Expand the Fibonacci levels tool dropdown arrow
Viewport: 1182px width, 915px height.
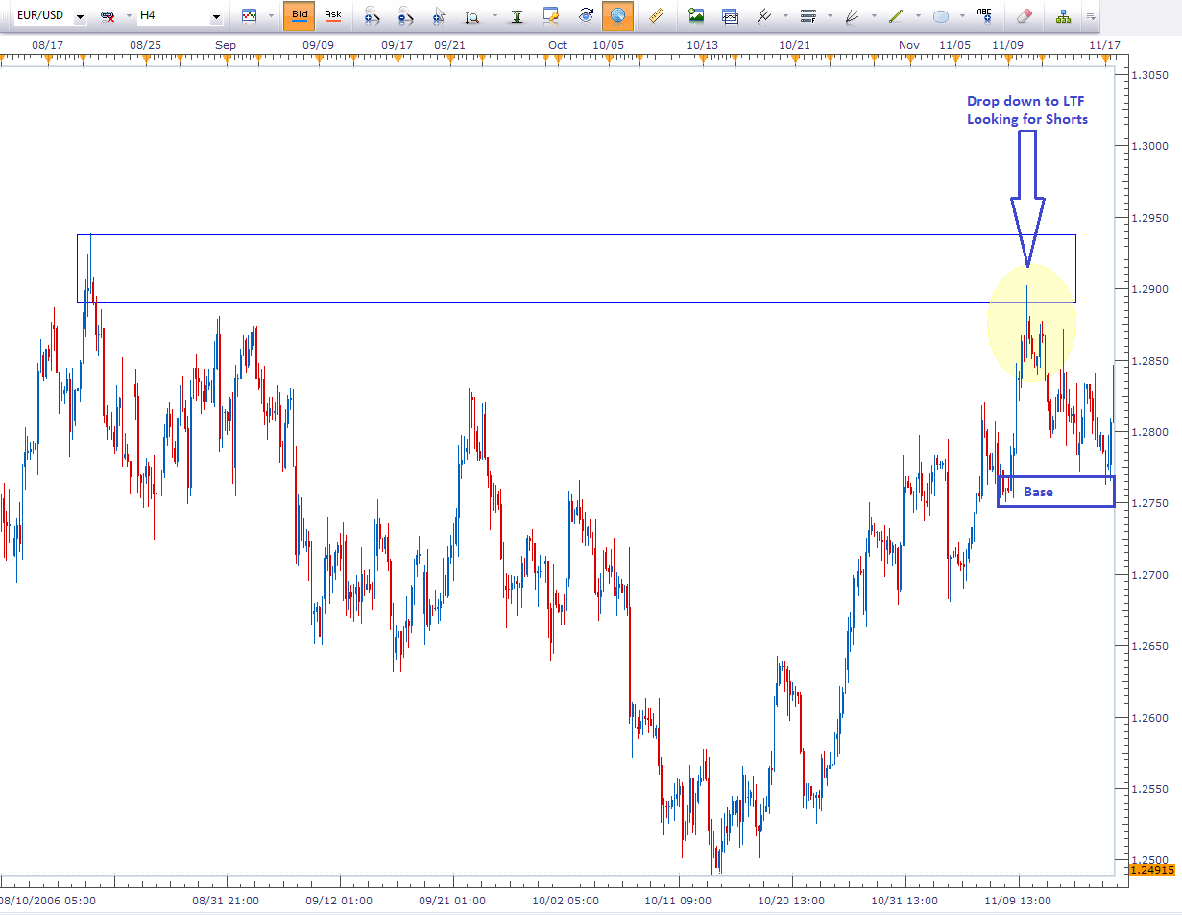pyautogui.click(x=830, y=16)
